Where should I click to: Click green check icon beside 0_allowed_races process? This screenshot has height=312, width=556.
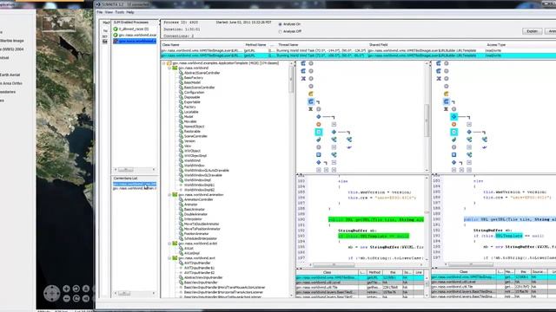(x=116, y=29)
